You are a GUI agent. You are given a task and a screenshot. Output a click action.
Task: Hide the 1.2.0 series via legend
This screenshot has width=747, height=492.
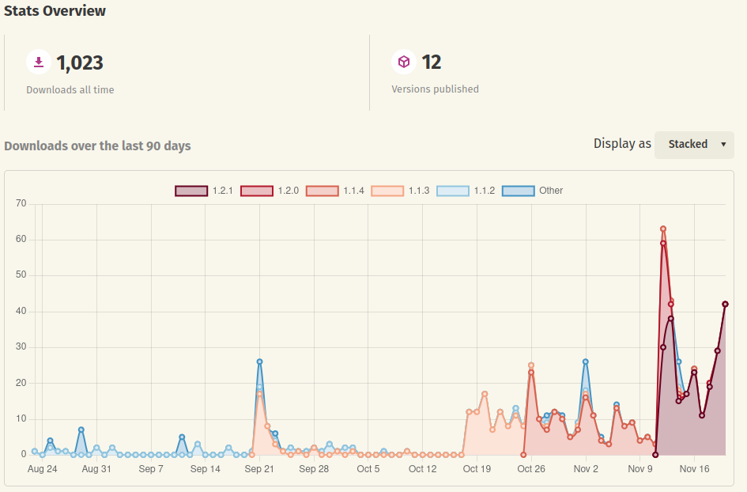(x=257, y=191)
